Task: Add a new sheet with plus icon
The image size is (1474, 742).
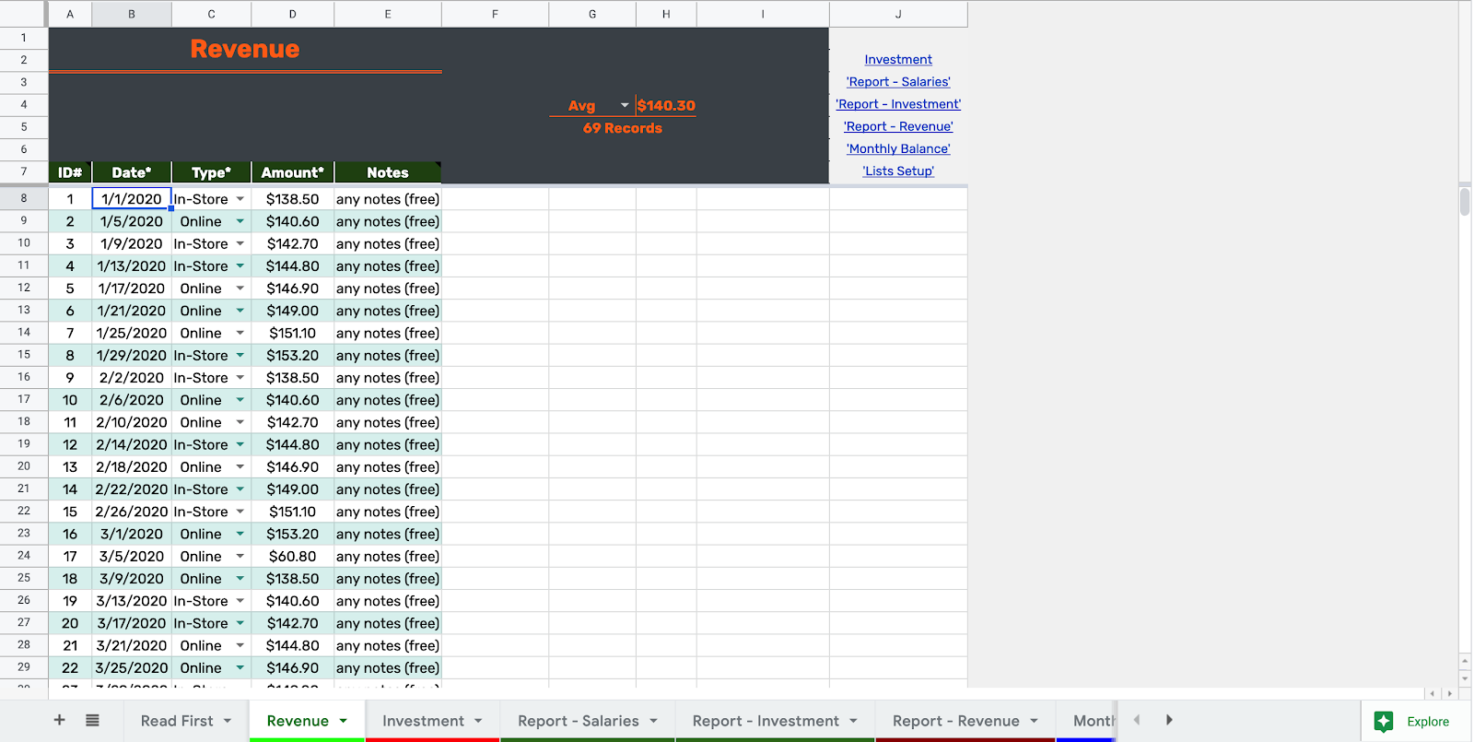Action: click(x=59, y=720)
